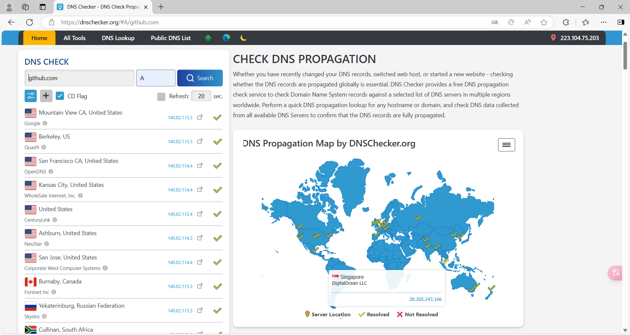Click the blue Search button
The image size is (630, 335).
tap(200, 78)
